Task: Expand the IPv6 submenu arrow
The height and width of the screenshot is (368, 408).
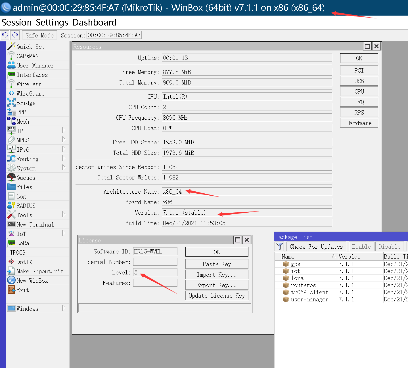Action: pos(64,149)
